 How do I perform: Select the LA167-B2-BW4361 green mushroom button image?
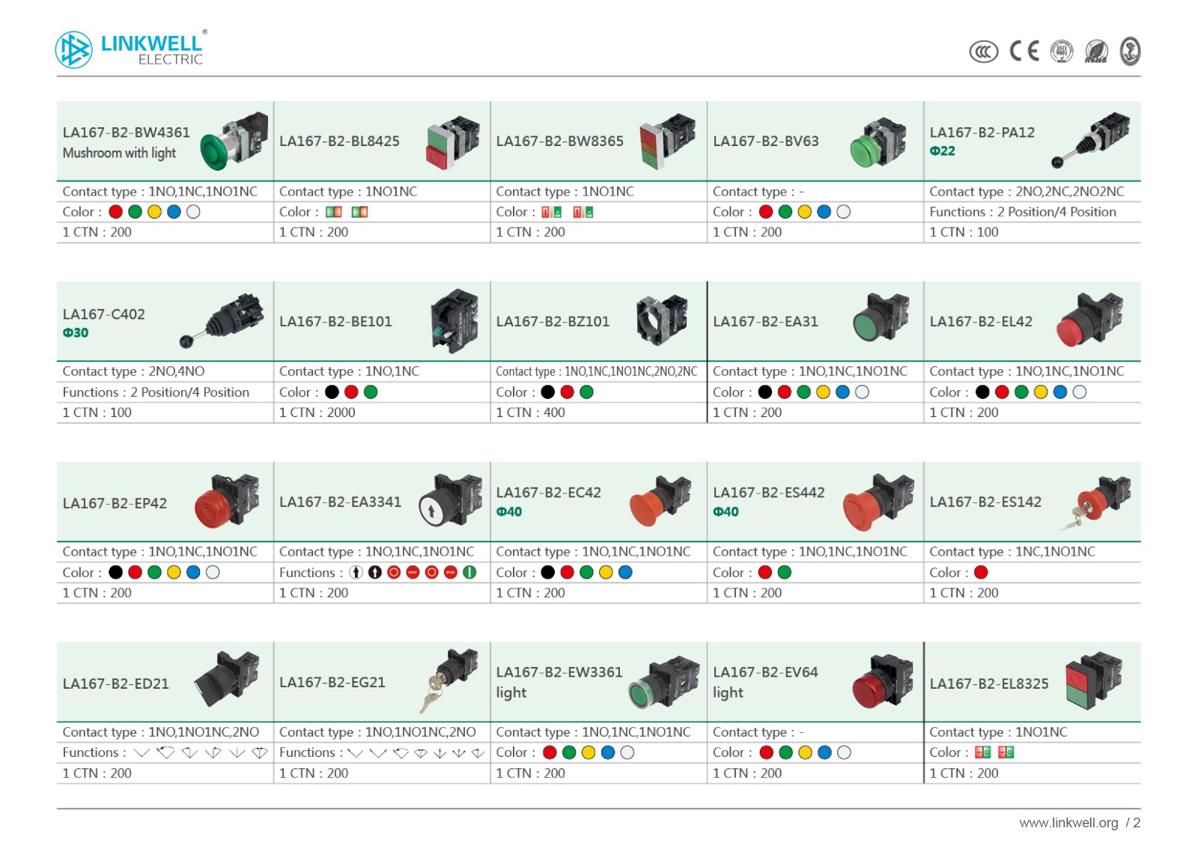234,141
